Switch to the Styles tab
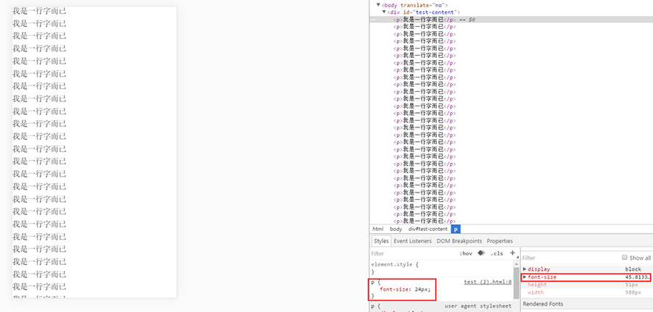This screenshot has height=312, width=653. pyautogui.click(x=381, y=241)
